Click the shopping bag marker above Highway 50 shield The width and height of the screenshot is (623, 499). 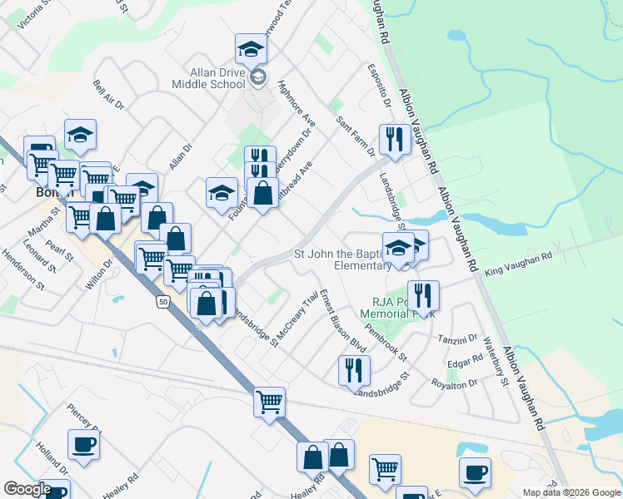point(206,306)
